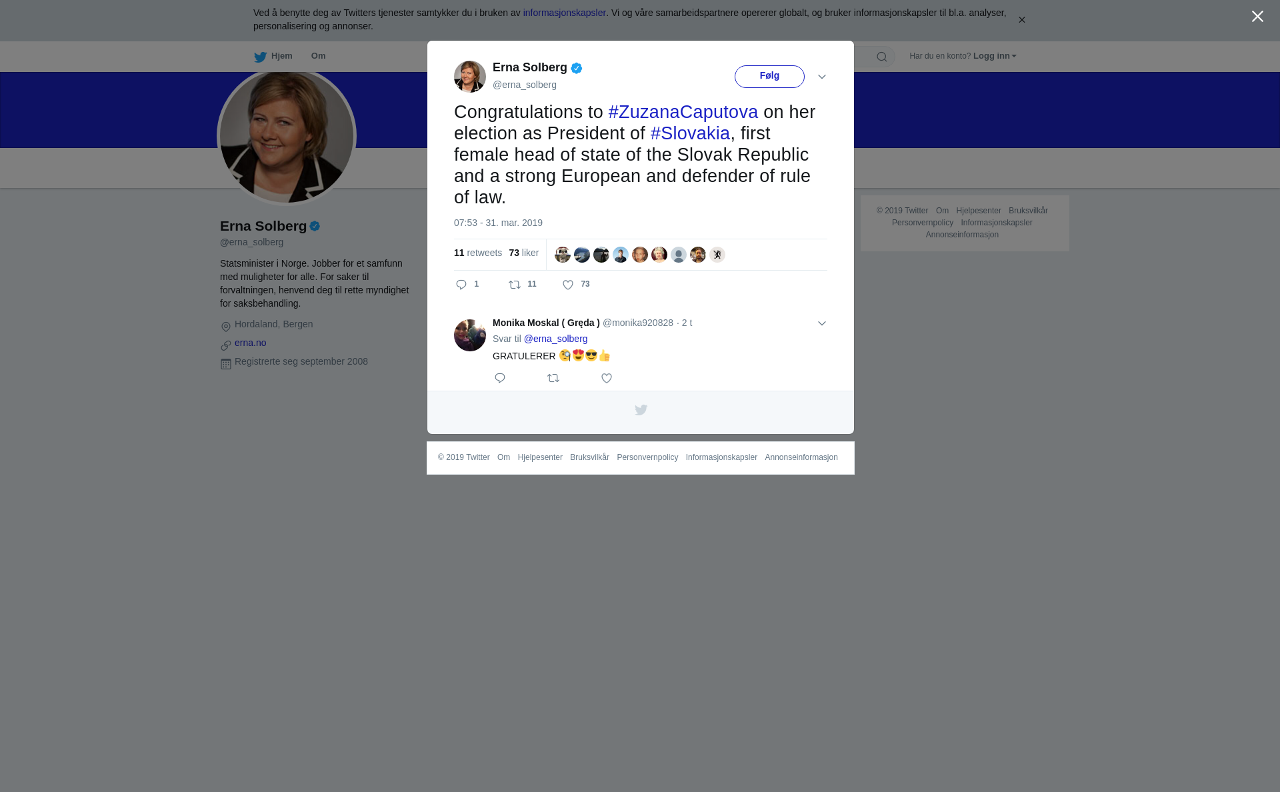Click retweet icon with count 11

[x=515, y=285]
